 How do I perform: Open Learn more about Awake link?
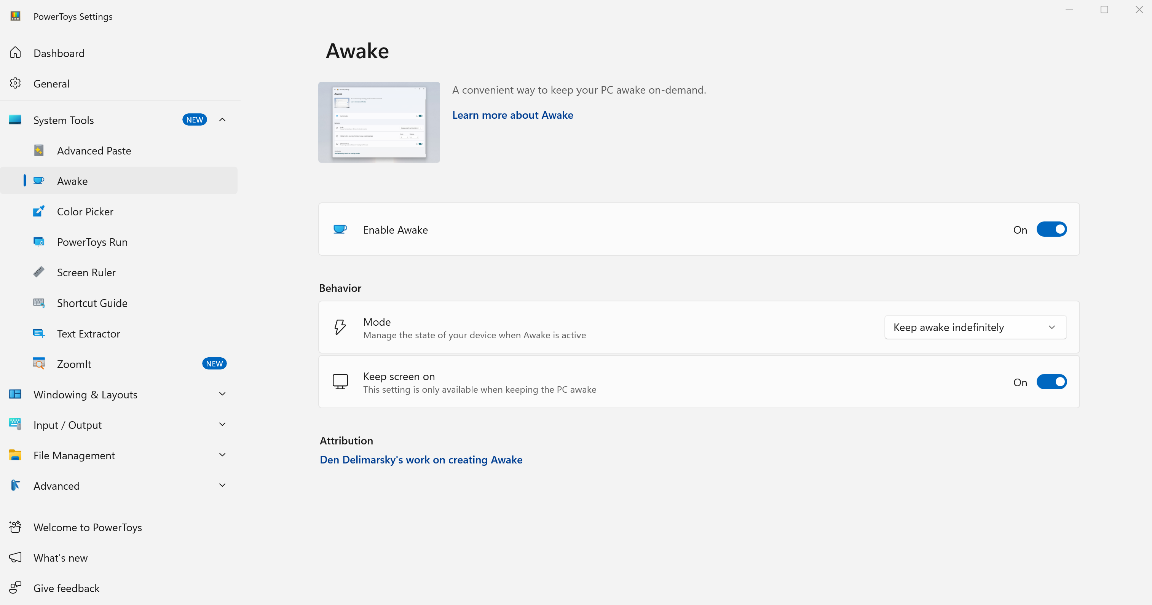click(512, 115)
